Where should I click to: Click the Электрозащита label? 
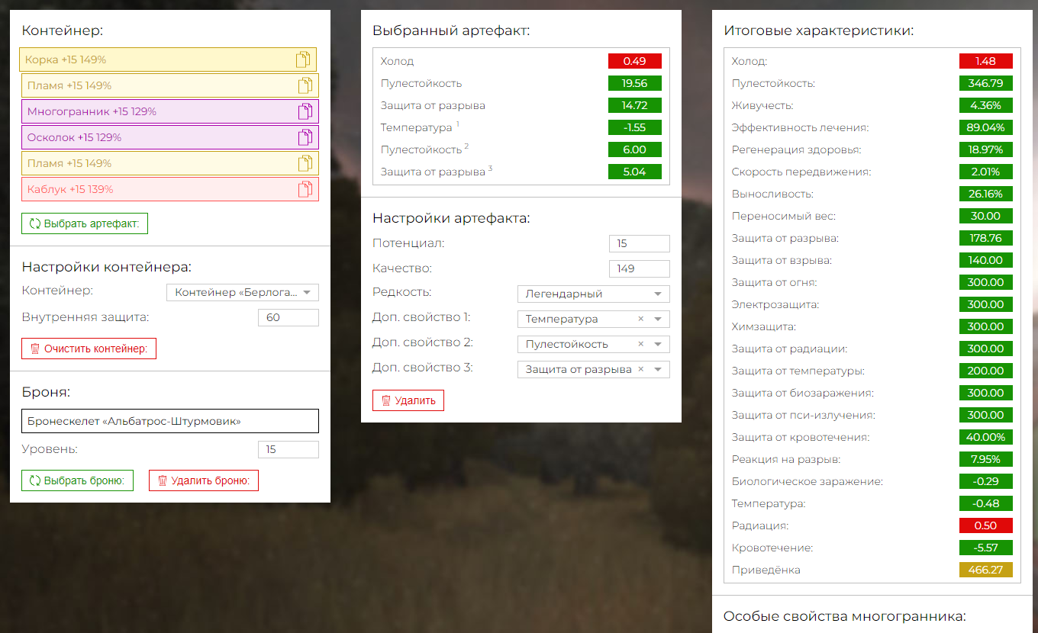click(x=775, y=304)
